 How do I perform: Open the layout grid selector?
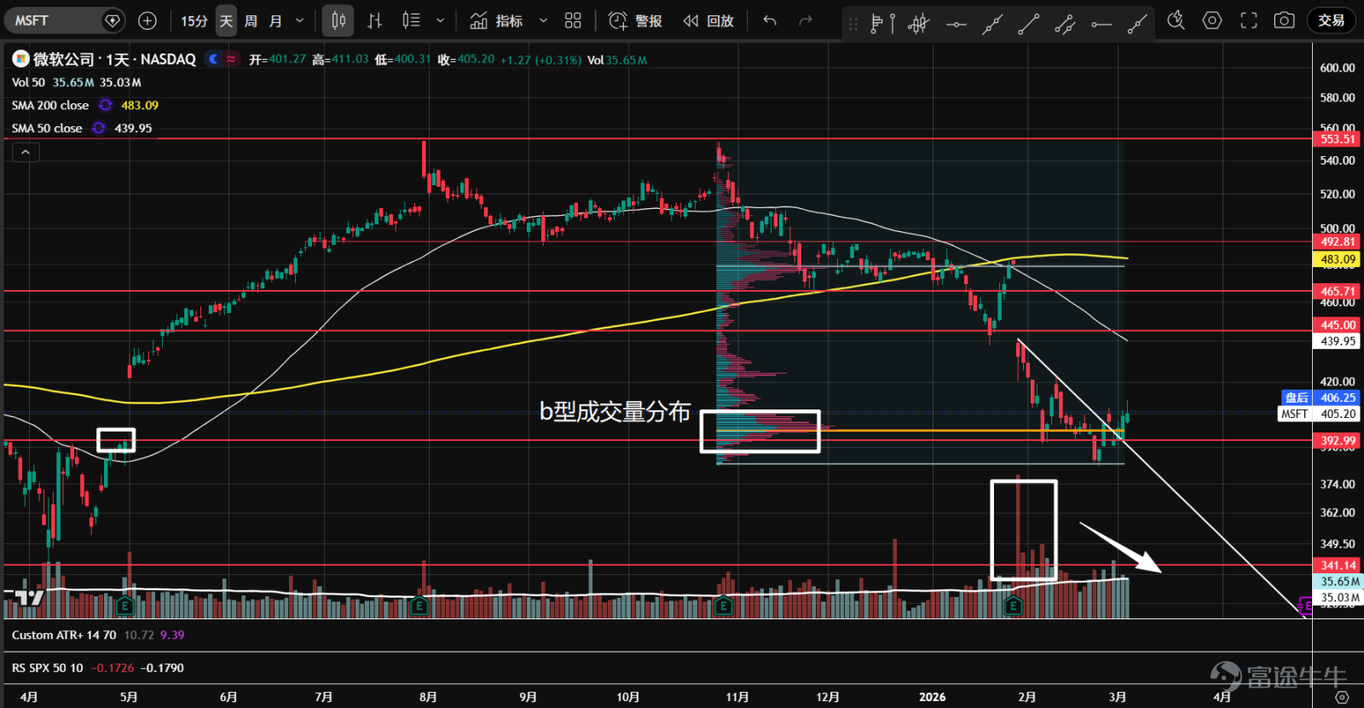pos(573,20)
